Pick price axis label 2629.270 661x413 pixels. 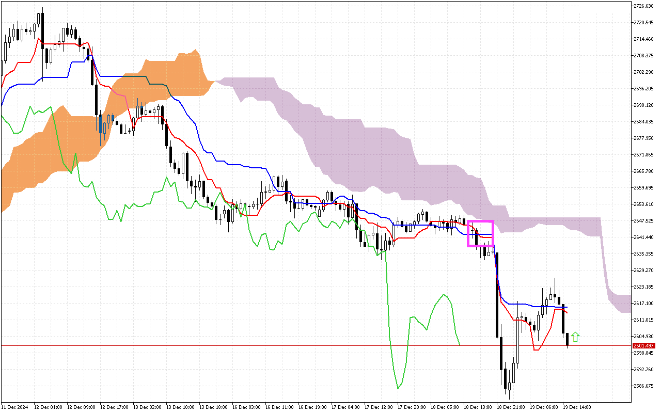(643, 271)
